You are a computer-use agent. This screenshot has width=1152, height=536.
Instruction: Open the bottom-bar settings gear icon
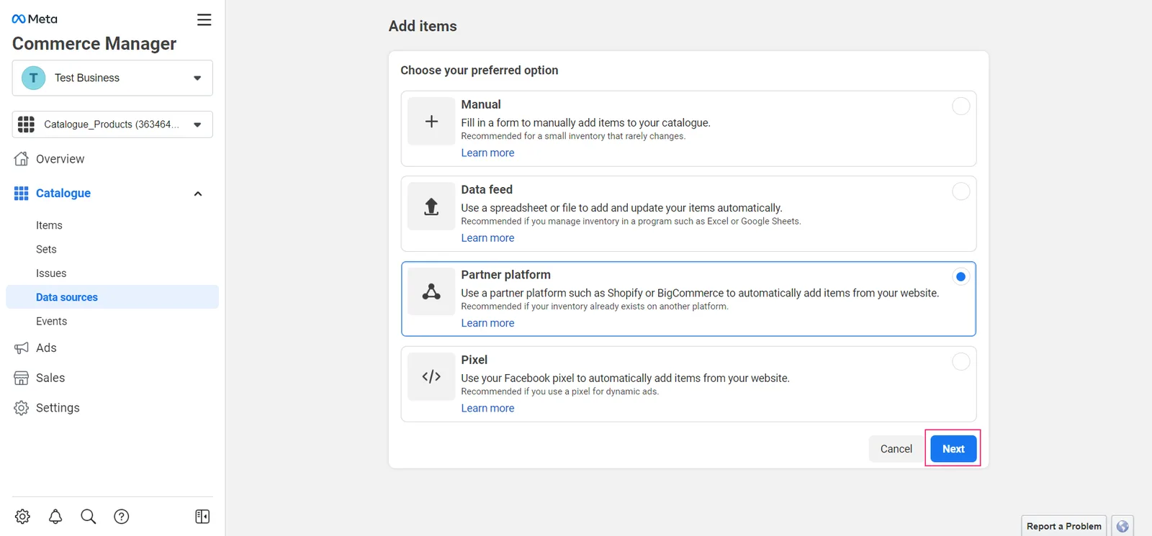pos(22,517)
